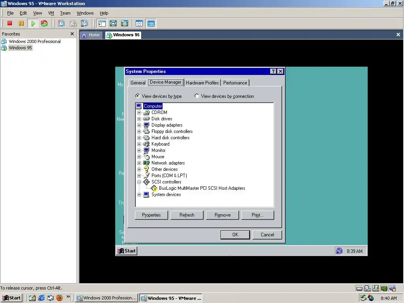Expand the Network adapters node

pos(139,163)
